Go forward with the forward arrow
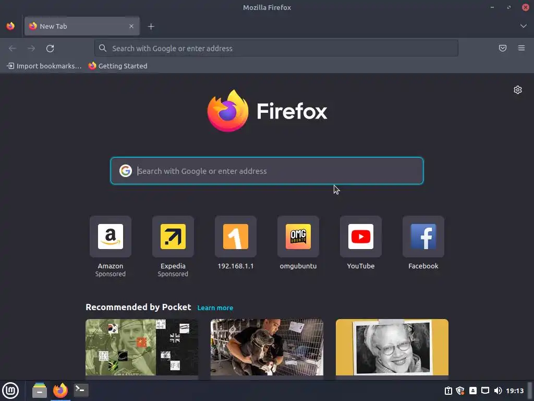This screenshot has height=401, width=534. pyautogui.click(x=31, y=49)
